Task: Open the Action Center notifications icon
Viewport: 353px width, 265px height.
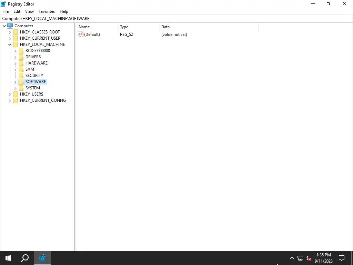Action: pos(342,258)
